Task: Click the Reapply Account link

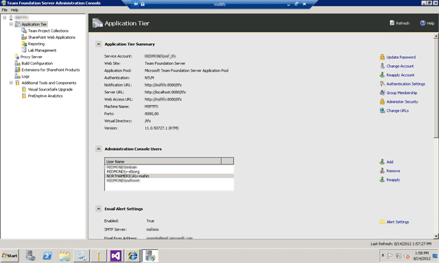Action: [401, 75]
